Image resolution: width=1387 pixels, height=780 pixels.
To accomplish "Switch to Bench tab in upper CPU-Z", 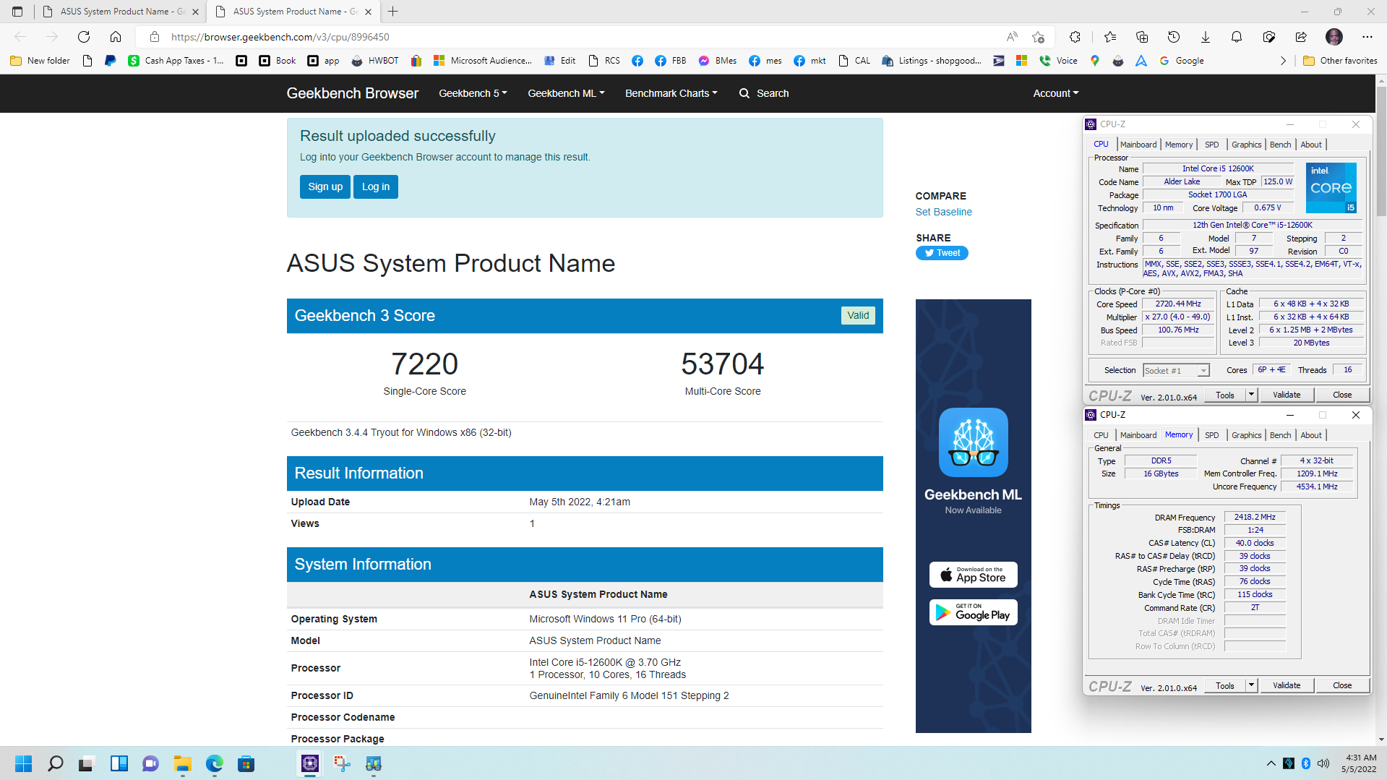I will (x=1280, y=145).
